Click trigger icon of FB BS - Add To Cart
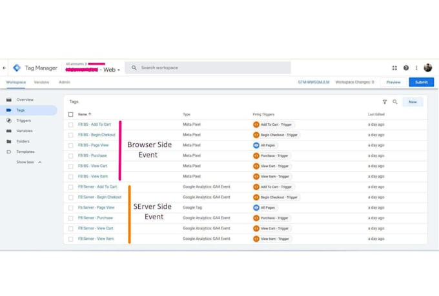Screen dimensions: 439x296 256,124
